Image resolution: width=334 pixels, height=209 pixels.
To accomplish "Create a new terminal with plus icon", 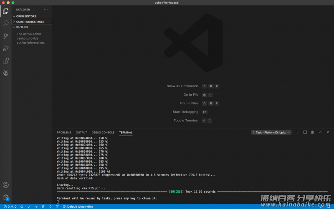I will pos(297,132).
